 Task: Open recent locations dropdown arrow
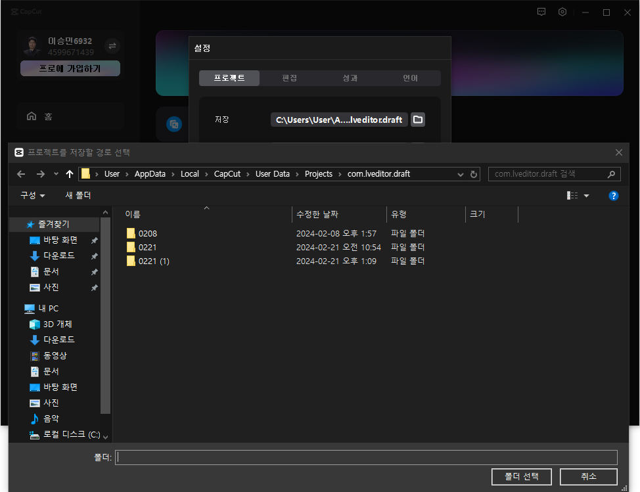[x=56, y=174]
